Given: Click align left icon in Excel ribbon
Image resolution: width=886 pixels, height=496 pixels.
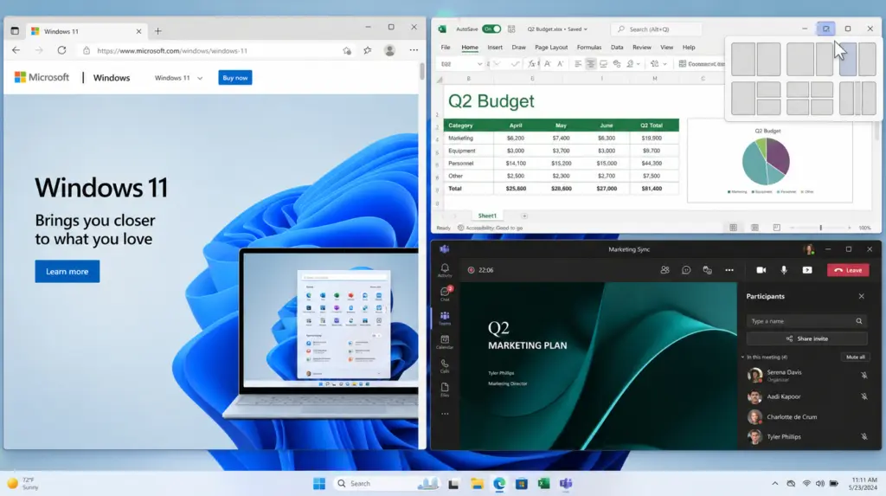Looking at the screenshot, I should point(577,64).
